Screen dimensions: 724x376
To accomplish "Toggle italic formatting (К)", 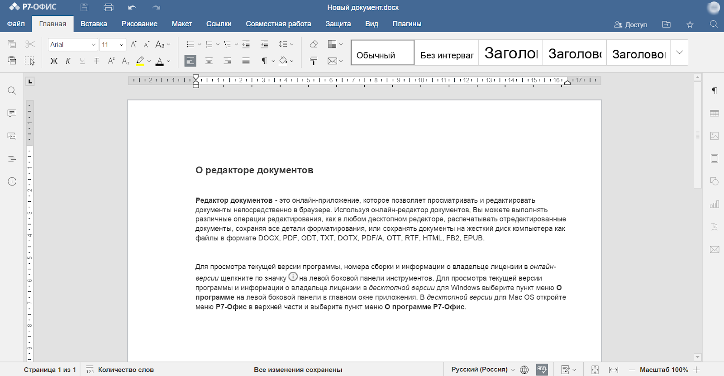I will (68, 61).
